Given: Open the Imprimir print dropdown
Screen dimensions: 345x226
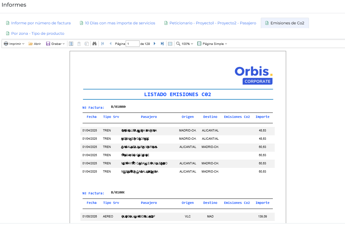Looking at the screenshot, I should click(x=14, y=44).
